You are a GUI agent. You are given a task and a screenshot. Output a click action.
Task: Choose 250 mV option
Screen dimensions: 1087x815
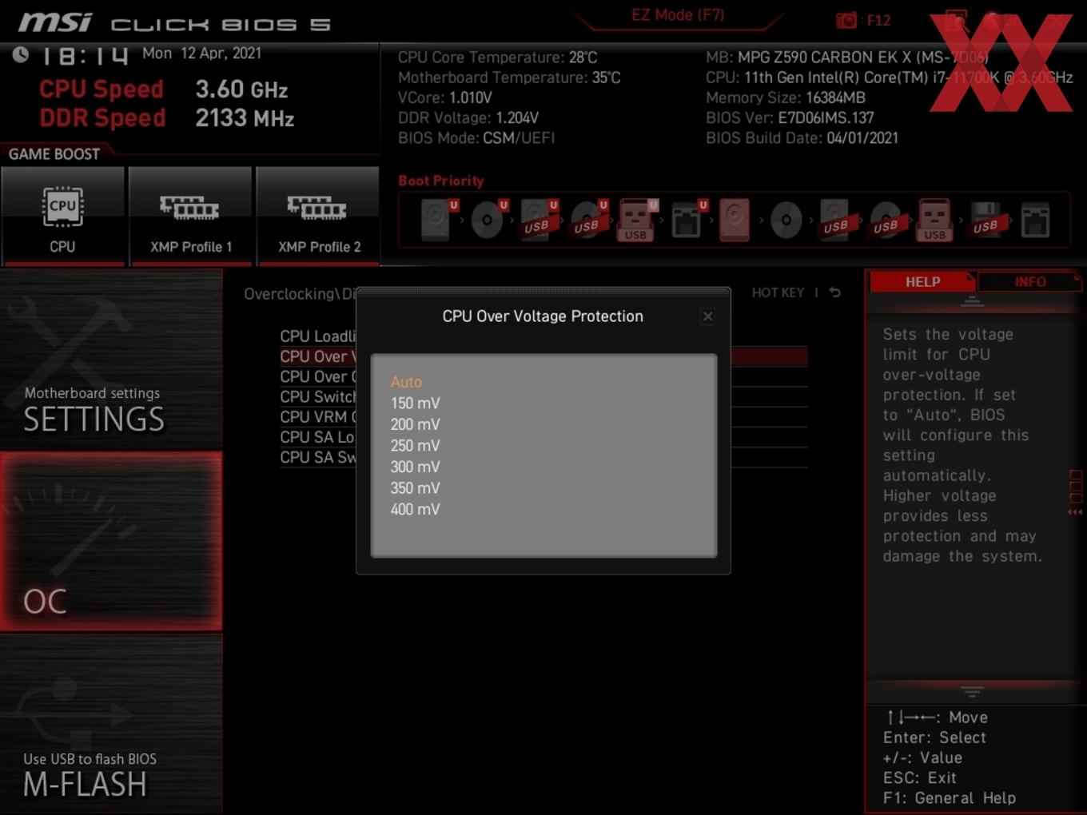coord(415,445)
